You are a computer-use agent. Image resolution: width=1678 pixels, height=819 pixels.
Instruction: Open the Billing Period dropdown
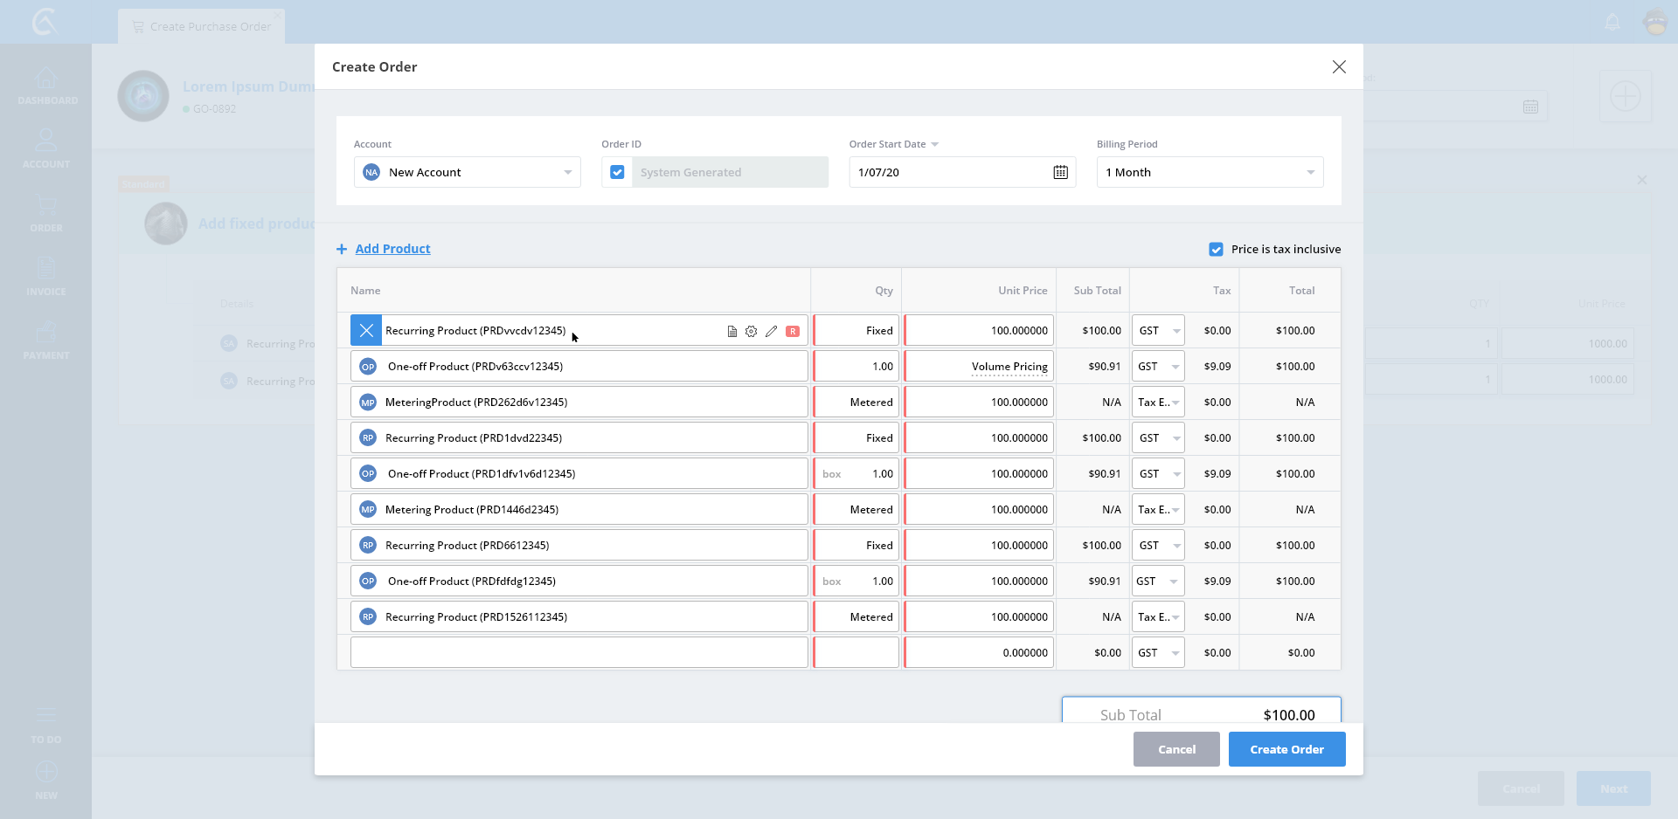(1310, 173)
